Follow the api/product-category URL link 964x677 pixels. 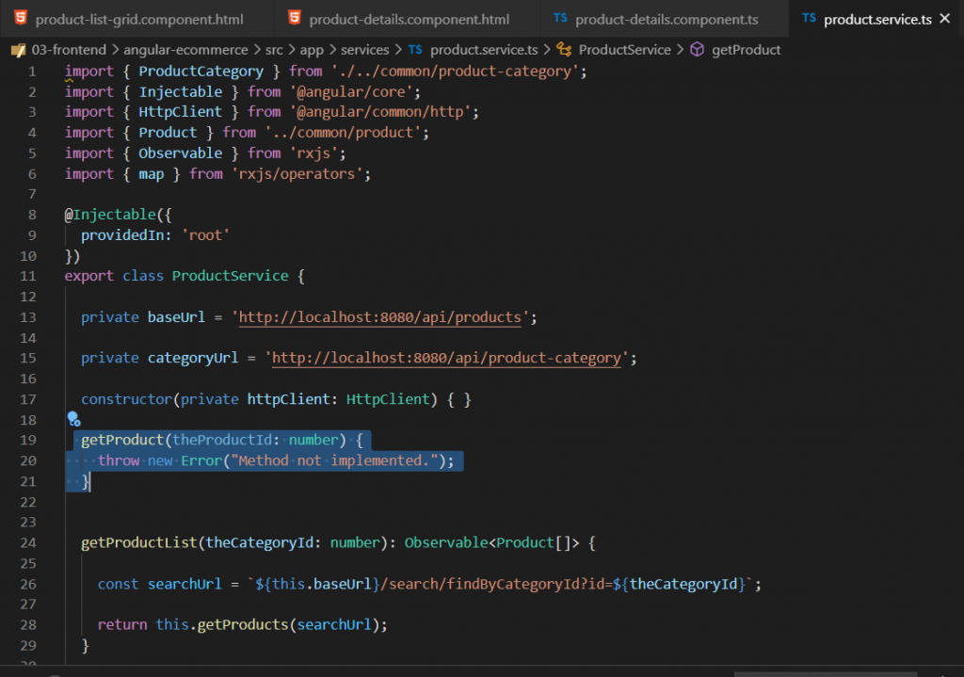(x=446, y=358)
